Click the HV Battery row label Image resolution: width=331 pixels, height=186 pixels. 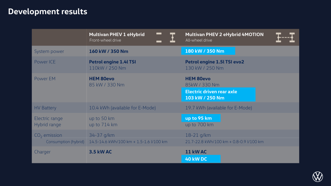click(45, 108)
